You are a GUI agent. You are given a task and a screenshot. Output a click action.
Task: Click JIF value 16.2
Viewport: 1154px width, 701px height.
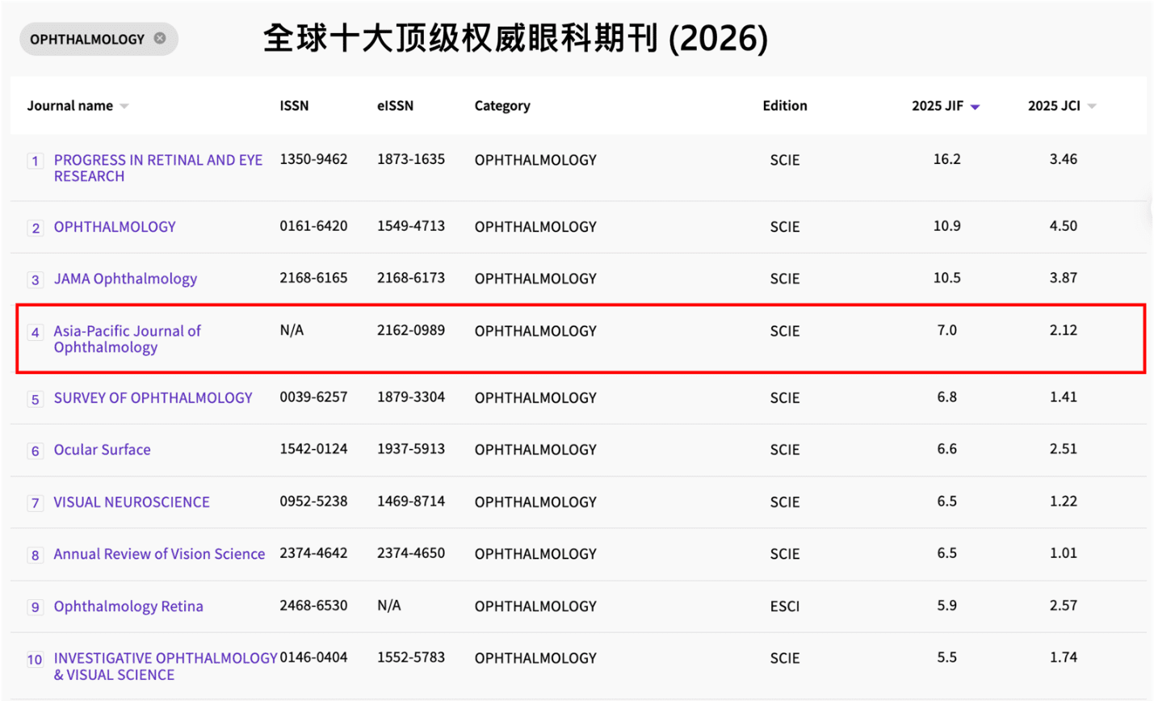pyautogui.click(x=946, y=159)
